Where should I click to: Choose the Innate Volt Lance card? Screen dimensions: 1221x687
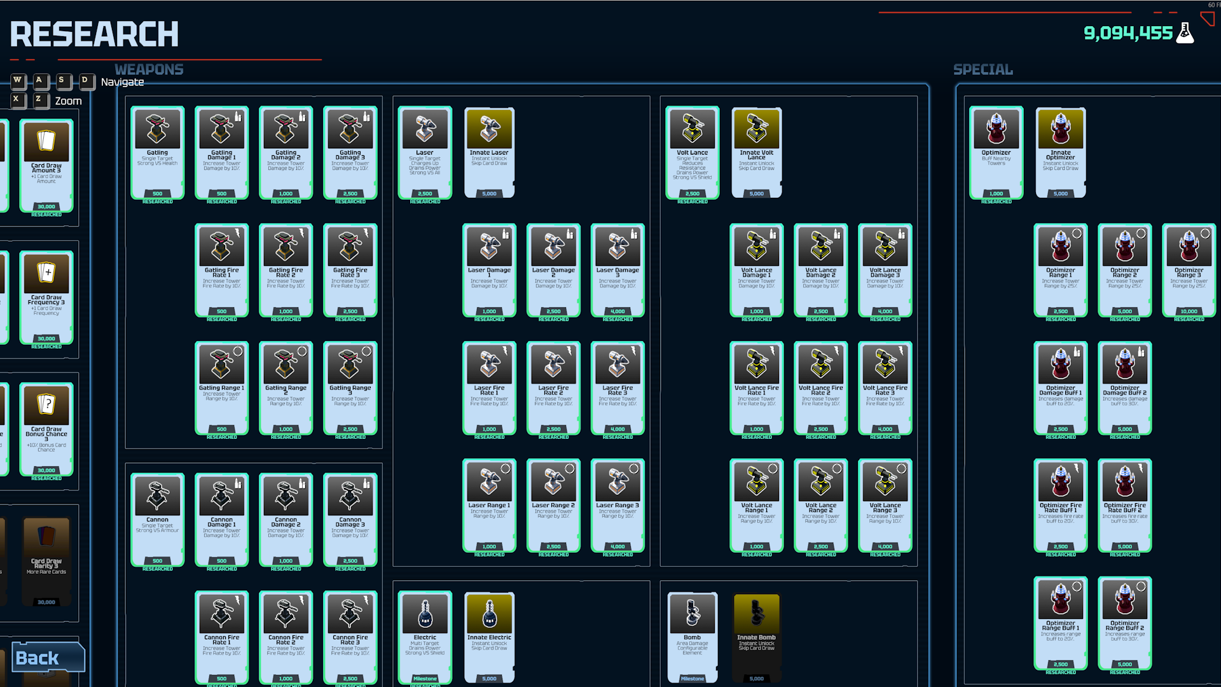click(756, 153)
